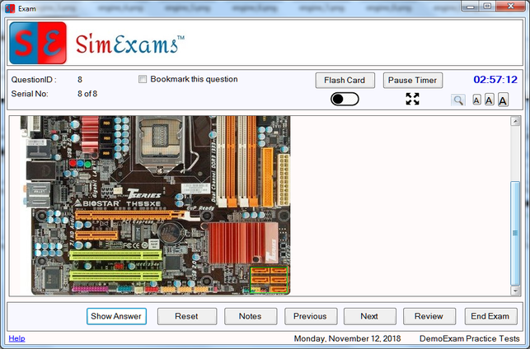Image resolution: width=530 pixels, height=349 pixels.
Task: Check Bookmark this question
Action: 143,79
